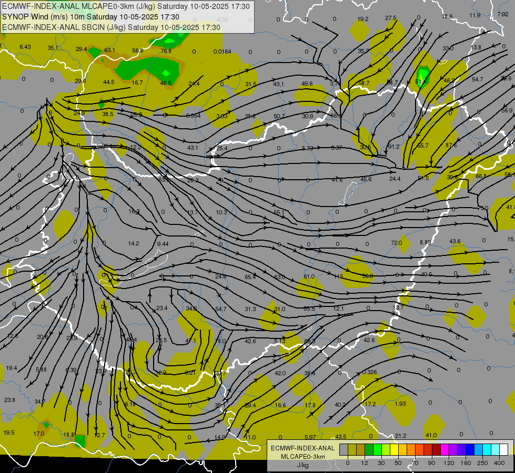Click the map value 45.6
515x473 pixels.
[366, 179]
